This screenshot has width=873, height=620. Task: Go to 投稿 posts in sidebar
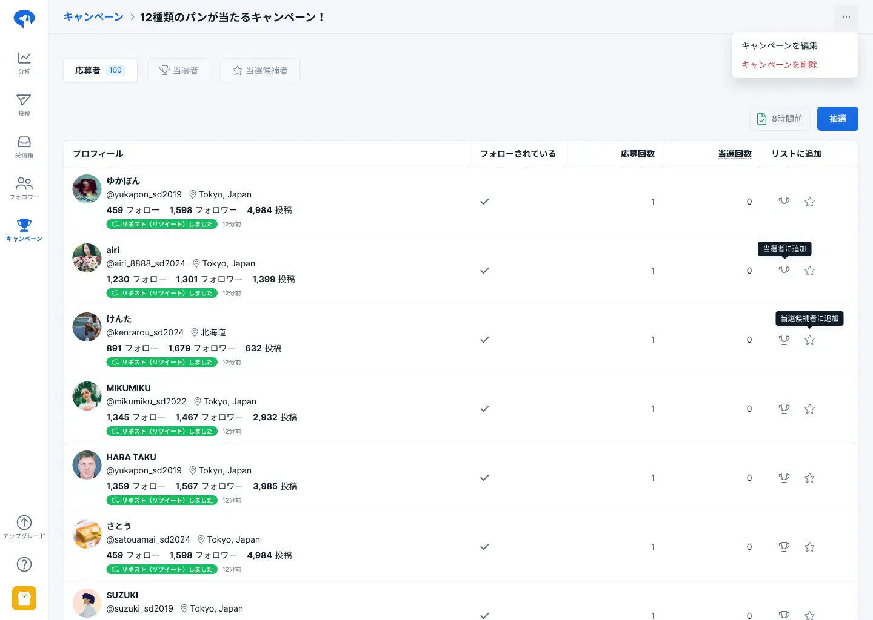click(x=24, y=104)
